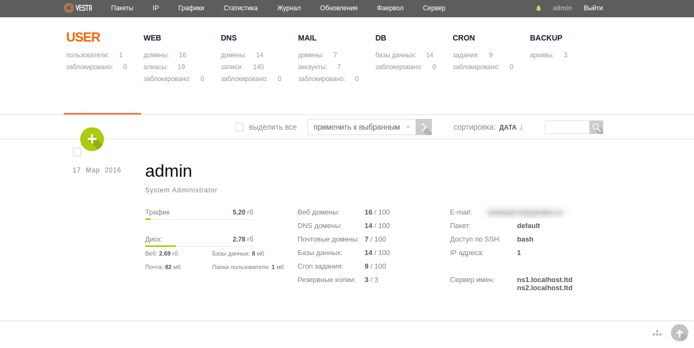Screen dimensions: 694x348
Task: Switch to the WEB tab
Action: (152, 38)
